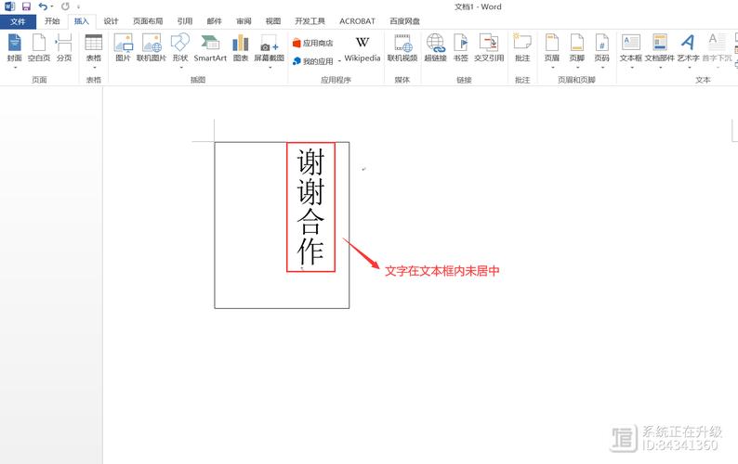Insert online video (联机视频)
The width and height of the screenshot is (738, 464).
402,48
